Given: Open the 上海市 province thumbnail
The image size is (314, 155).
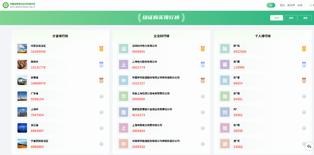Looking at the screenshot, I should 22,112.
